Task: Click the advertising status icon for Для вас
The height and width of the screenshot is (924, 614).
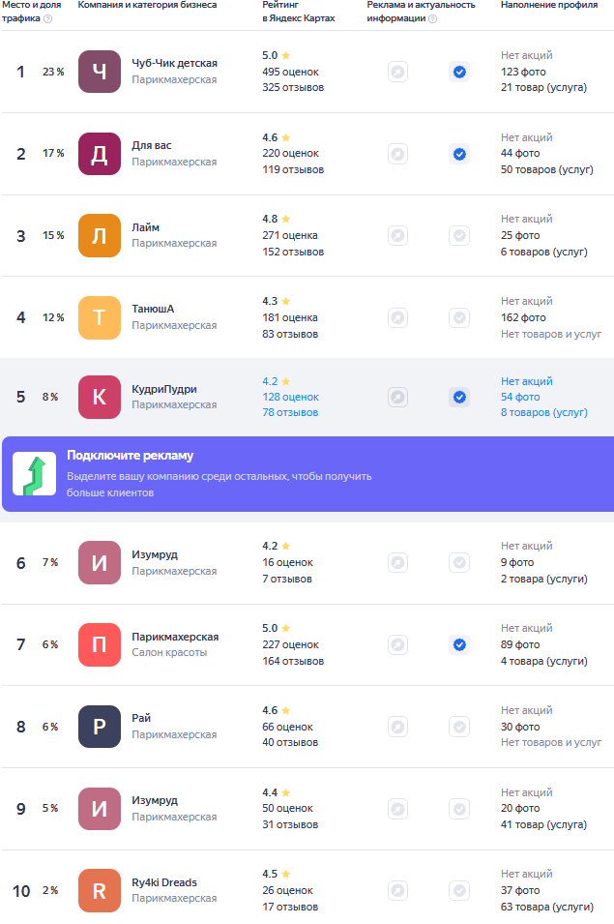Action: 397,154
